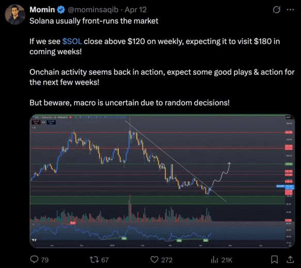Click the Grok explain-post icon
The width and height of the screenshot is (301, 268).
[276, 10]
